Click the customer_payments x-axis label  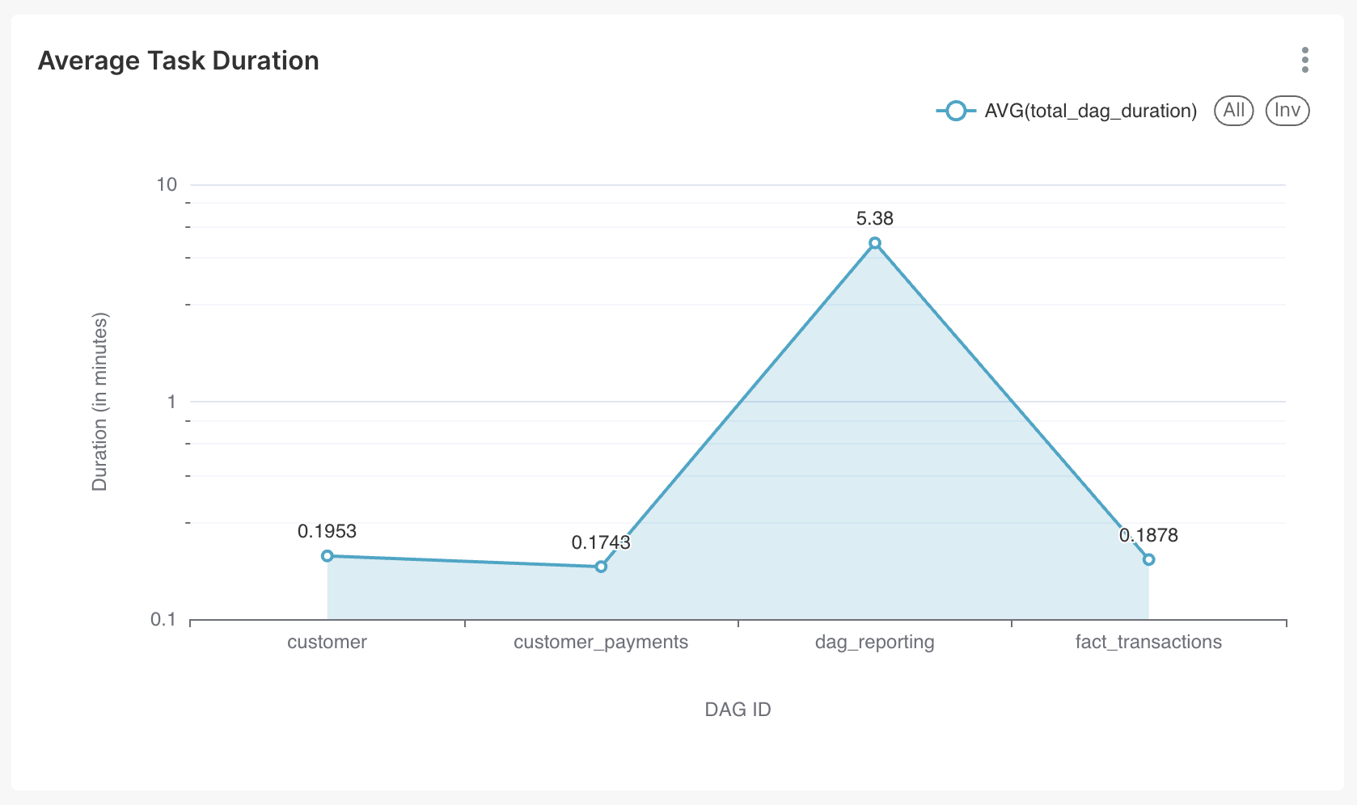click(601, 642)
